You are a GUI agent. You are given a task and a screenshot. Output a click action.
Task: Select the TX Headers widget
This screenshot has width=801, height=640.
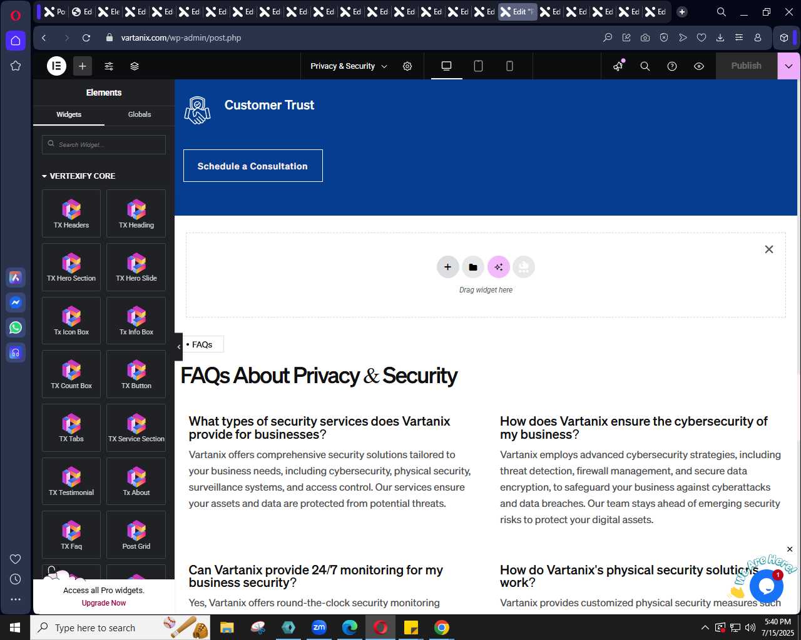click(x=71, y=213)
